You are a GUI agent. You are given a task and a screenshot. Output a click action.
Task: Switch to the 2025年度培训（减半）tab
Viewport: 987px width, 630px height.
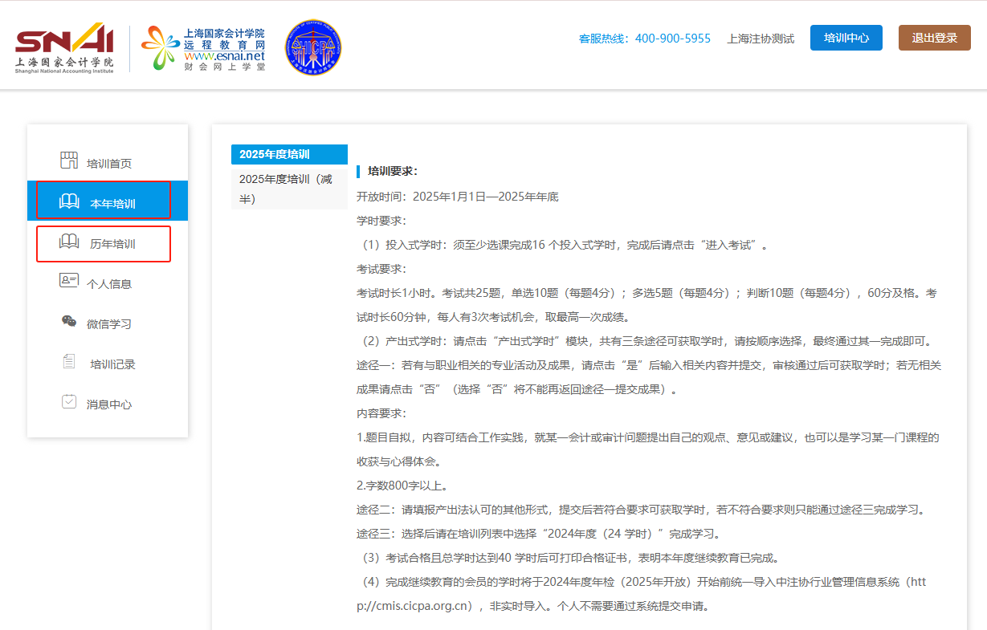286,189
